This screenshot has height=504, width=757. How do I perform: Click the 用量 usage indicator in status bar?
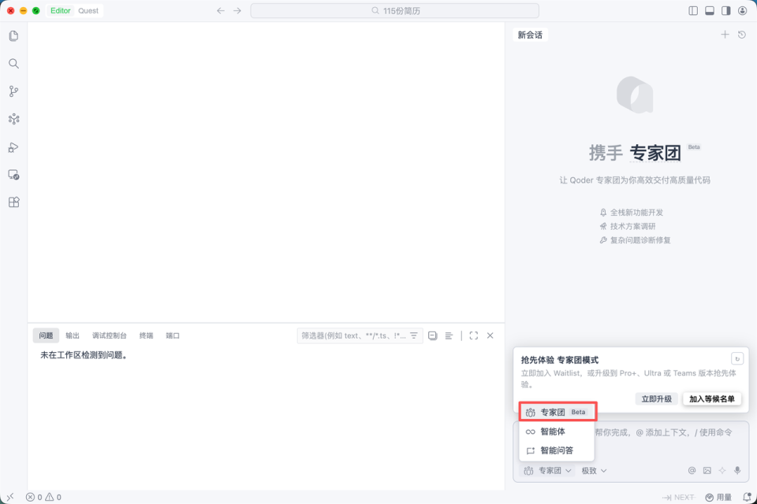(x=722, y=497)
